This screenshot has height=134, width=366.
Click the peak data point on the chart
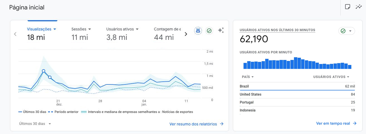[x=43, y=71]
